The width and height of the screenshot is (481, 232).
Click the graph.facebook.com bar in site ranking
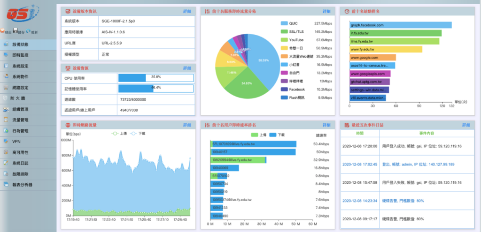coord(400,25)
